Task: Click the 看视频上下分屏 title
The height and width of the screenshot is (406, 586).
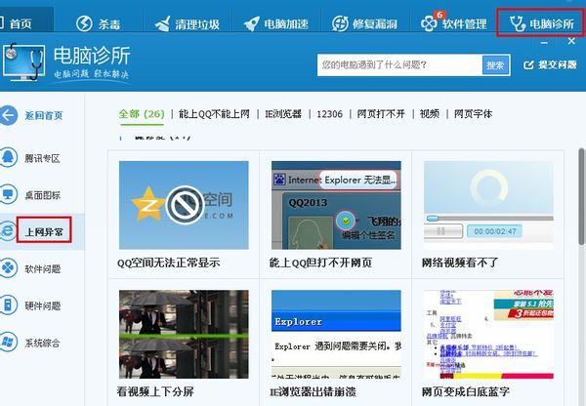Action: click(155, 391)
